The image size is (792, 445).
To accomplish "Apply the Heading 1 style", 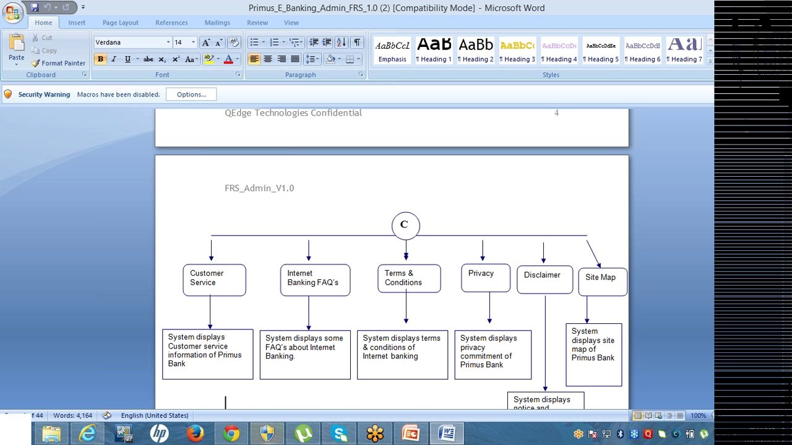I will [x=434, y=50].
